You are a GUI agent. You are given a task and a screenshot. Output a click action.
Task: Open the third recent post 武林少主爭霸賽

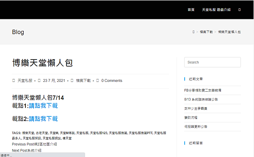click(x=196, y=108)
